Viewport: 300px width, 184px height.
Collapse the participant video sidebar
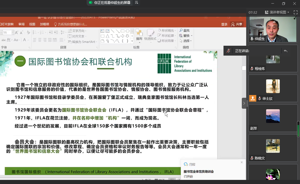tap(244, 103)
